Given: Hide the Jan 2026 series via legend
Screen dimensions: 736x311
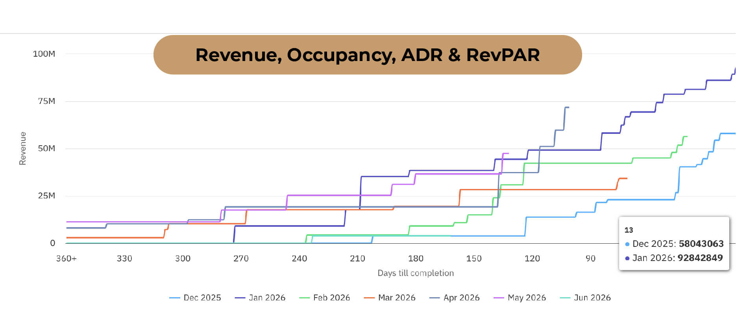Looking at the screenshot, I should pyautogui.click(x=260, y=298).
